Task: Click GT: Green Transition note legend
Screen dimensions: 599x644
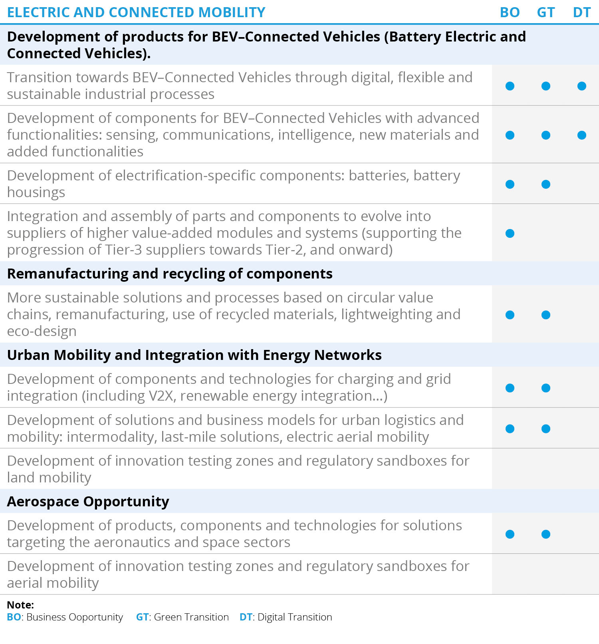Action: [182, 617]
